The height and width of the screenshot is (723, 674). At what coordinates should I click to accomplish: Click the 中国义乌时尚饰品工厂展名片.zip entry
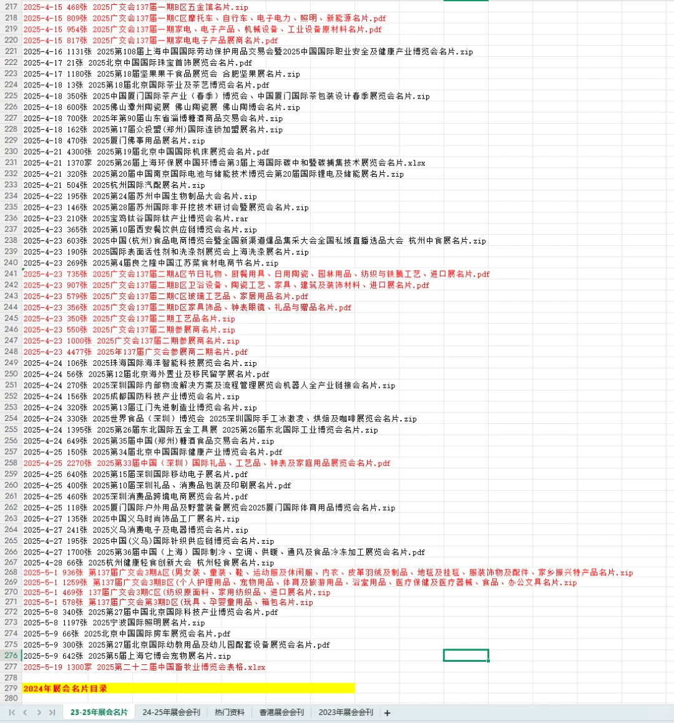tap(132, 519)
